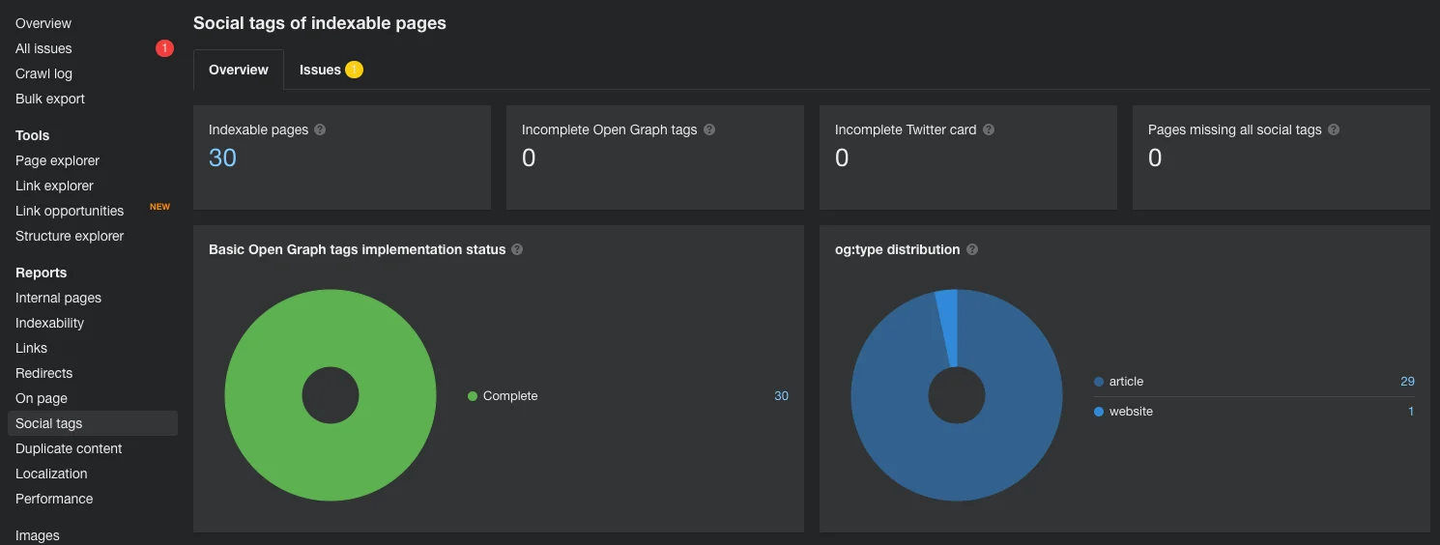Screen dimensions: 1440x545
Task: Click article count 29
Action: 1407,382
